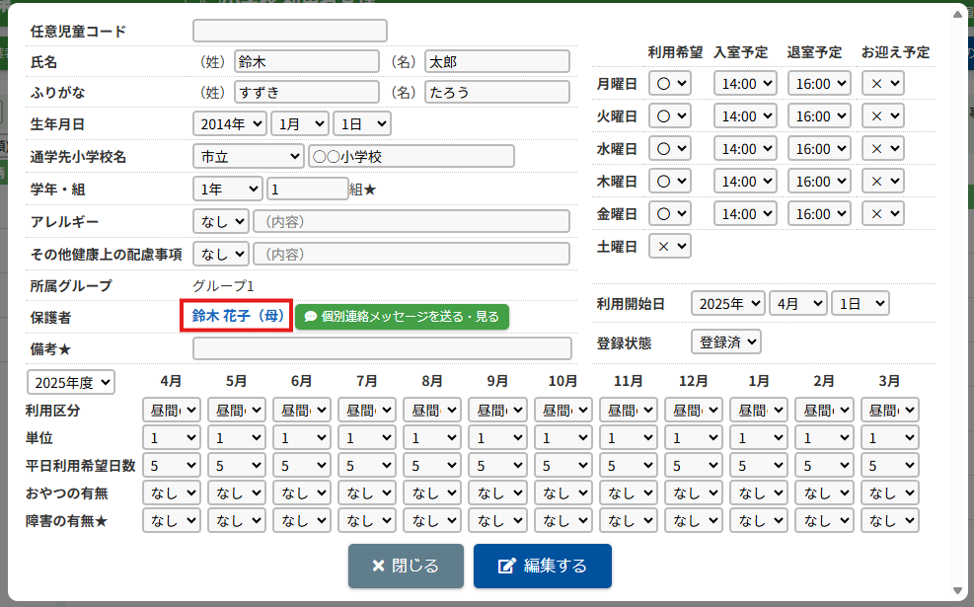Open Monday 利用希望 dropdown
The image size is (974, 607).
tap(669, 84)
